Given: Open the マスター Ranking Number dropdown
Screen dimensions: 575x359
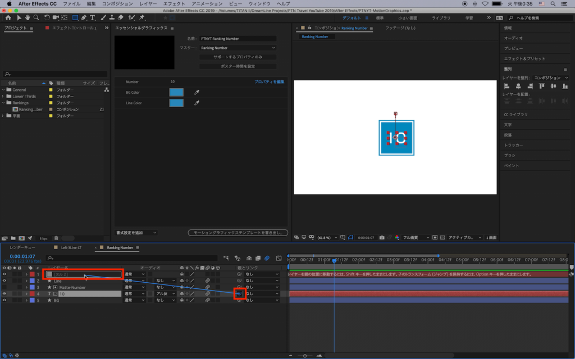Looking at the screenshot, I should [x=238, y=48].
